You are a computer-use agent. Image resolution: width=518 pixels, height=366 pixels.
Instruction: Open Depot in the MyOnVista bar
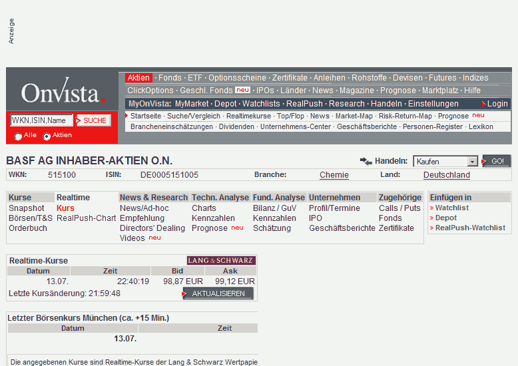pyautogui.click(x=226, y=104)
